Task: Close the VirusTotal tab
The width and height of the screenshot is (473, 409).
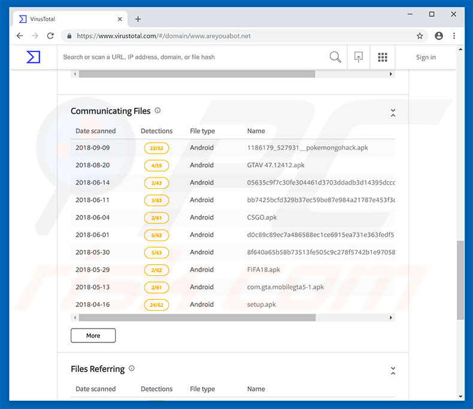Action: point(120,19)
